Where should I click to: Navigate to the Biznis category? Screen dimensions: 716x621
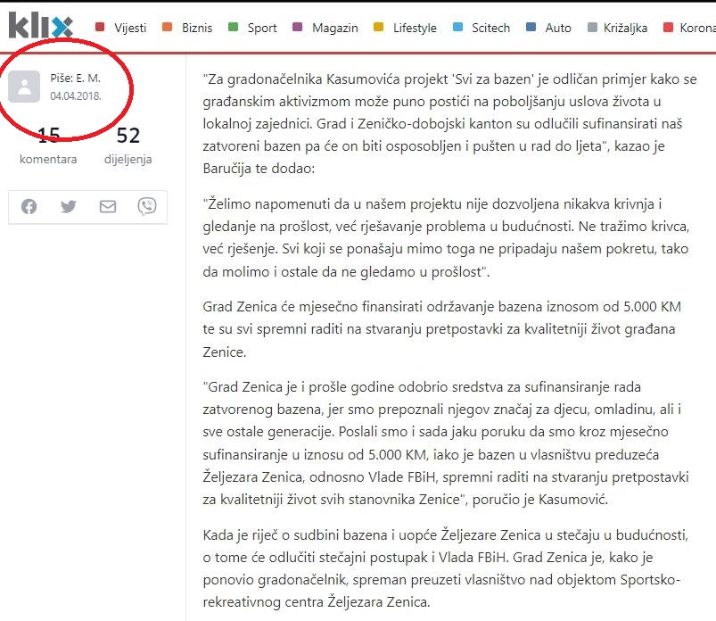(187, 28)
